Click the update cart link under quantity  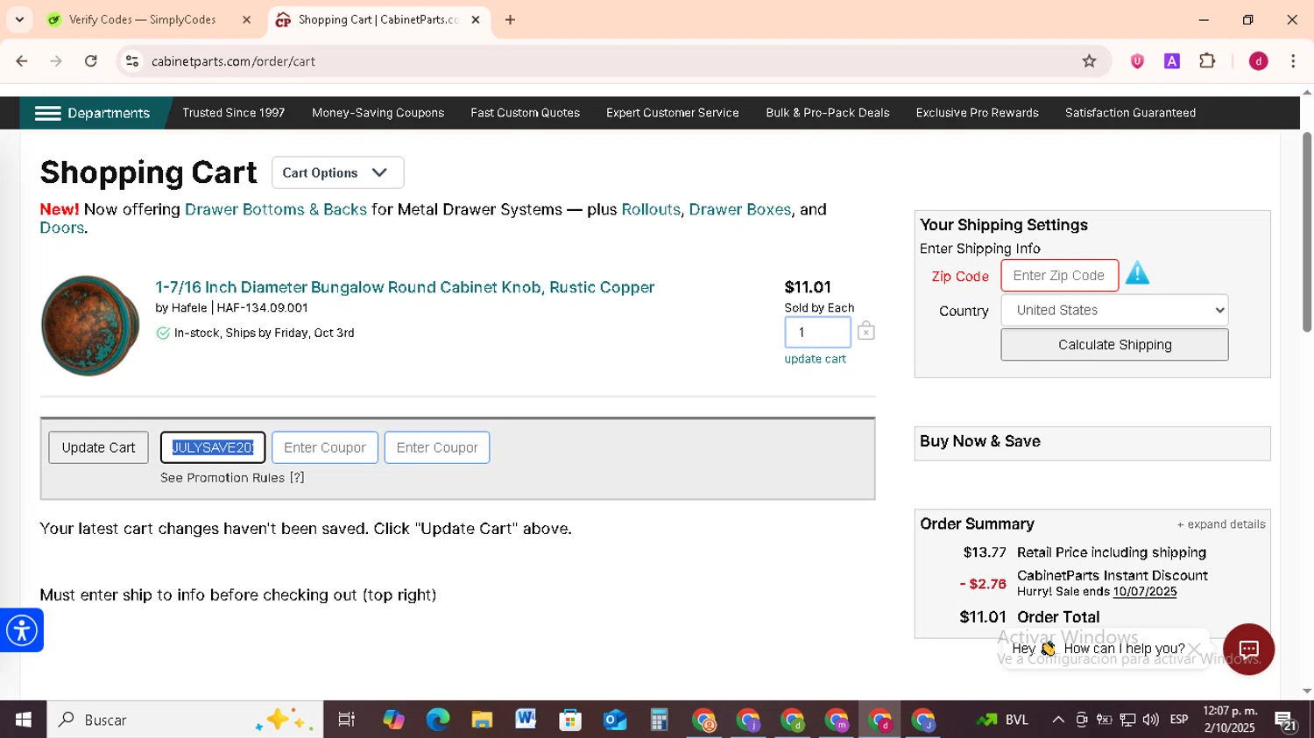[815, 359]
